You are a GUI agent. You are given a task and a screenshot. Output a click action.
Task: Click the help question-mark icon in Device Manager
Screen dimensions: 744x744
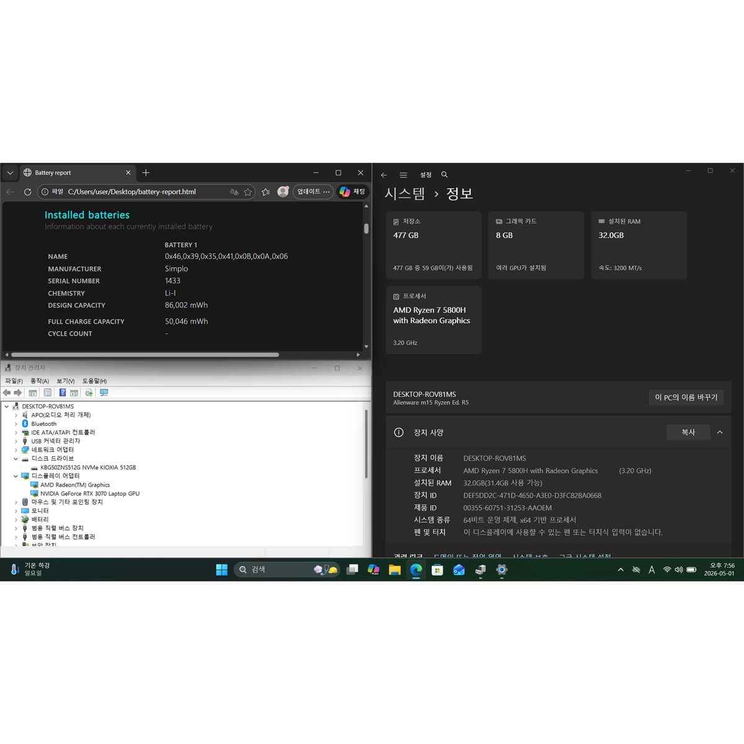point(63,393)
